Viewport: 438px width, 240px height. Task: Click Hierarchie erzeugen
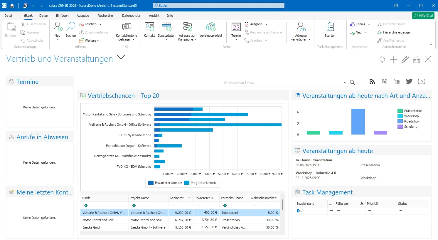[394, 32]
